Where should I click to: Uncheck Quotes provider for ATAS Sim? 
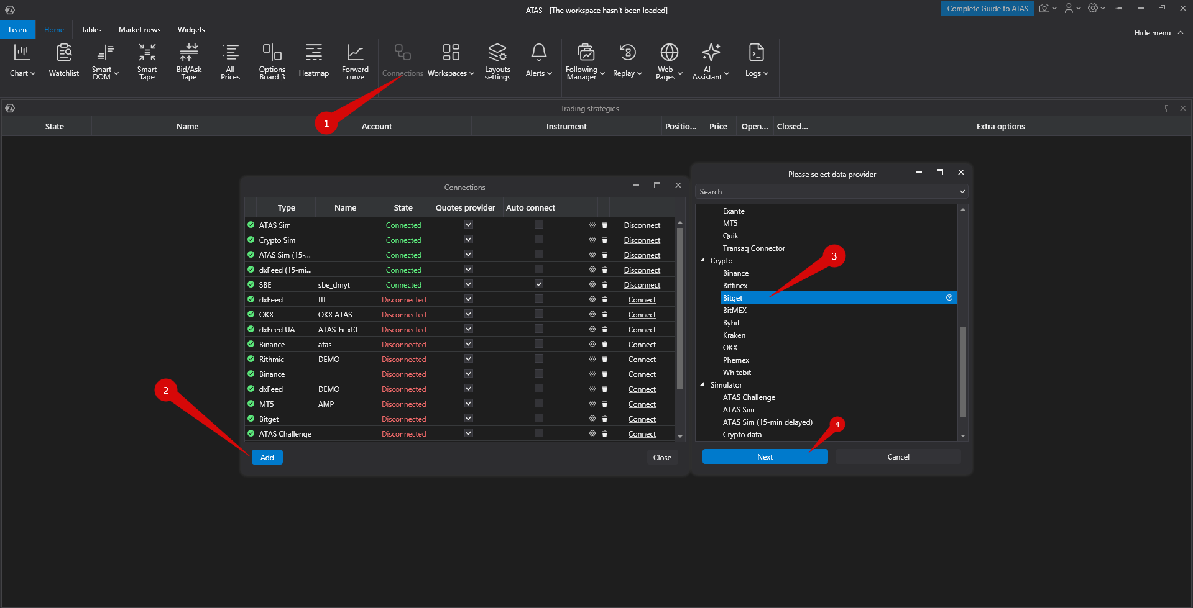pyautogui.click(x=469, y=225)
